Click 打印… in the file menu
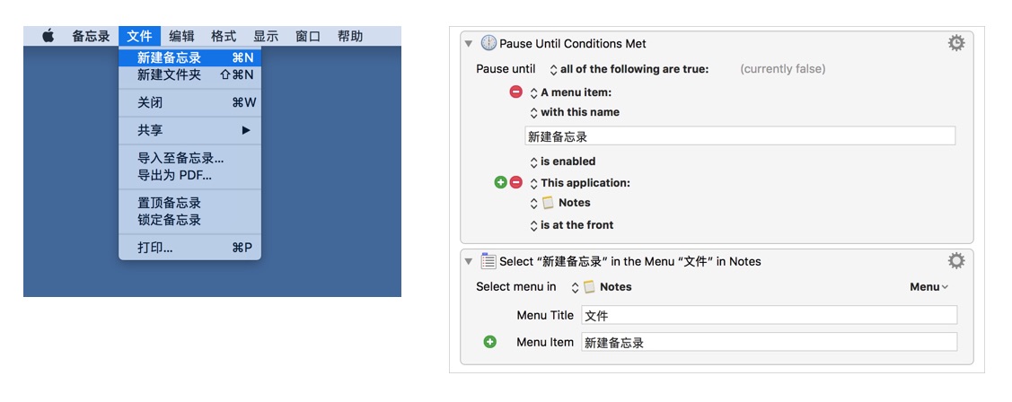The height and width of the screenshot is (402, 1012). tap(154, 248)
